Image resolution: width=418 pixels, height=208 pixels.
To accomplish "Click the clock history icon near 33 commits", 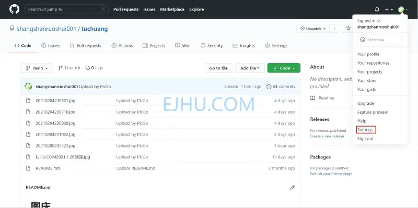I will (269, 87).
